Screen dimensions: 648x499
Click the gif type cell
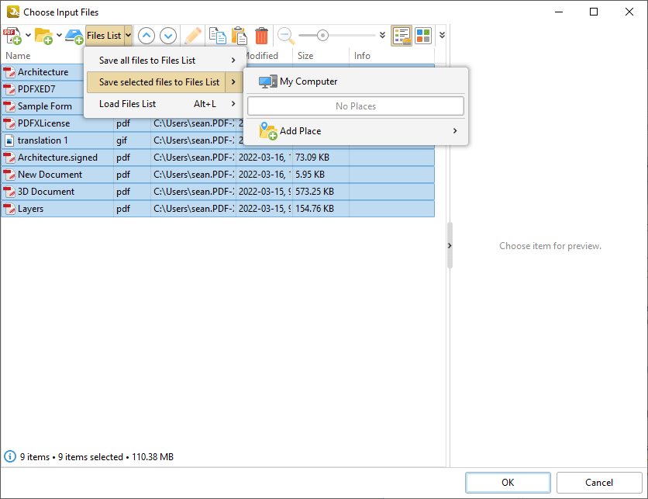(x=122, y=140)
